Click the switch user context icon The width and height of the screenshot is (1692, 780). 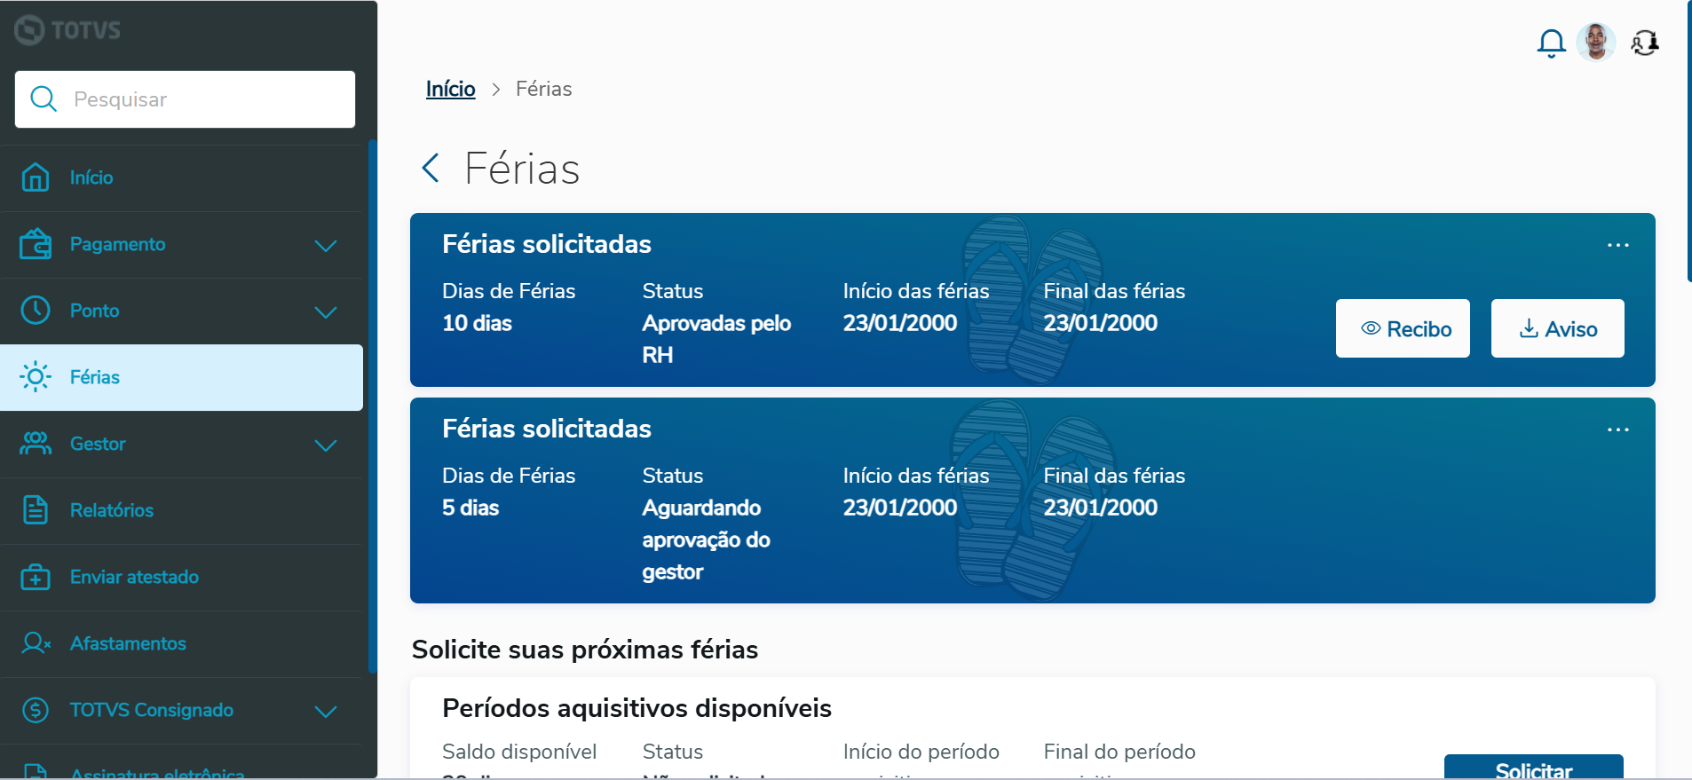tap(1645, 43)
